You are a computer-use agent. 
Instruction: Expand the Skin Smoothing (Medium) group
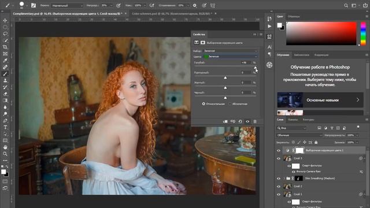point(284,179)
